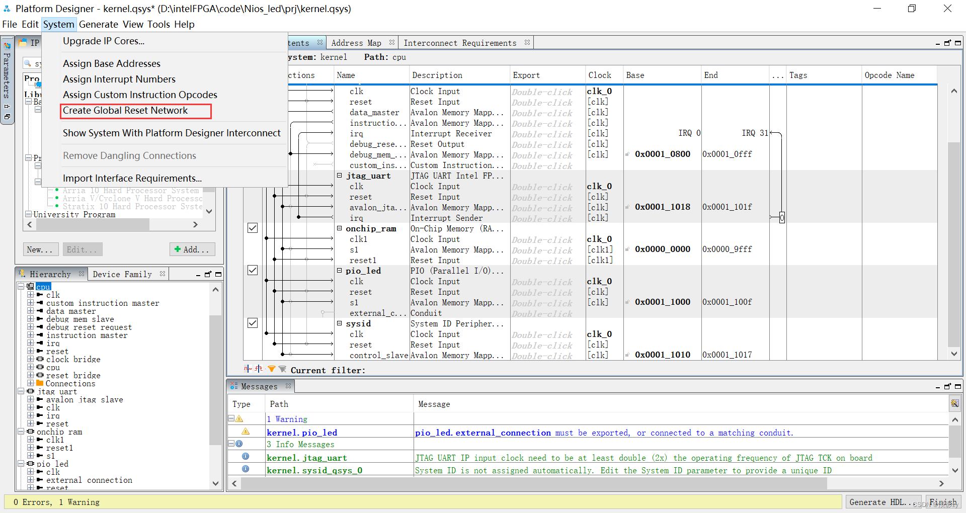Collapse pio_led component in System Contents
Viewport: 966px width, 513px height.
pos(339,271)
